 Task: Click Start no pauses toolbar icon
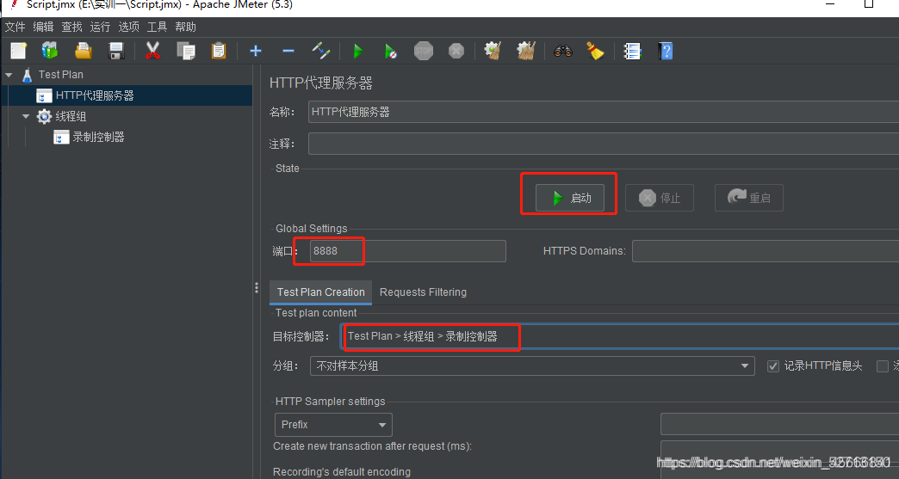(x=390, y=51)
